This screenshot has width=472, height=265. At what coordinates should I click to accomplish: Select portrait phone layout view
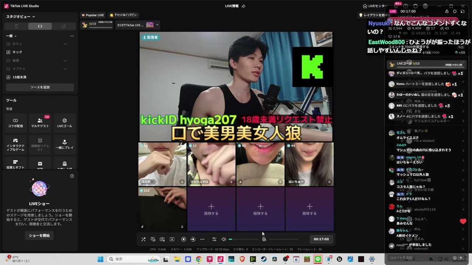16,26
